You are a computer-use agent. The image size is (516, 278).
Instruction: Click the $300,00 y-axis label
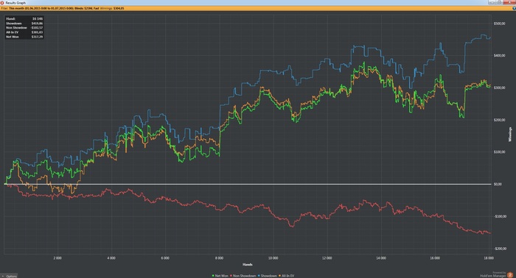point(499,88)
